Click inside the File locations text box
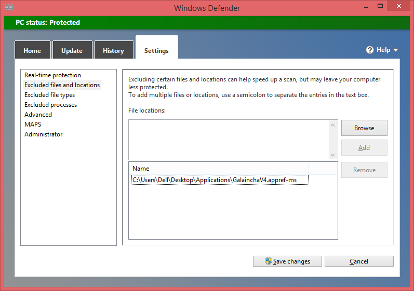Viewport: 414px width, 291px height. tap(229, 140)
